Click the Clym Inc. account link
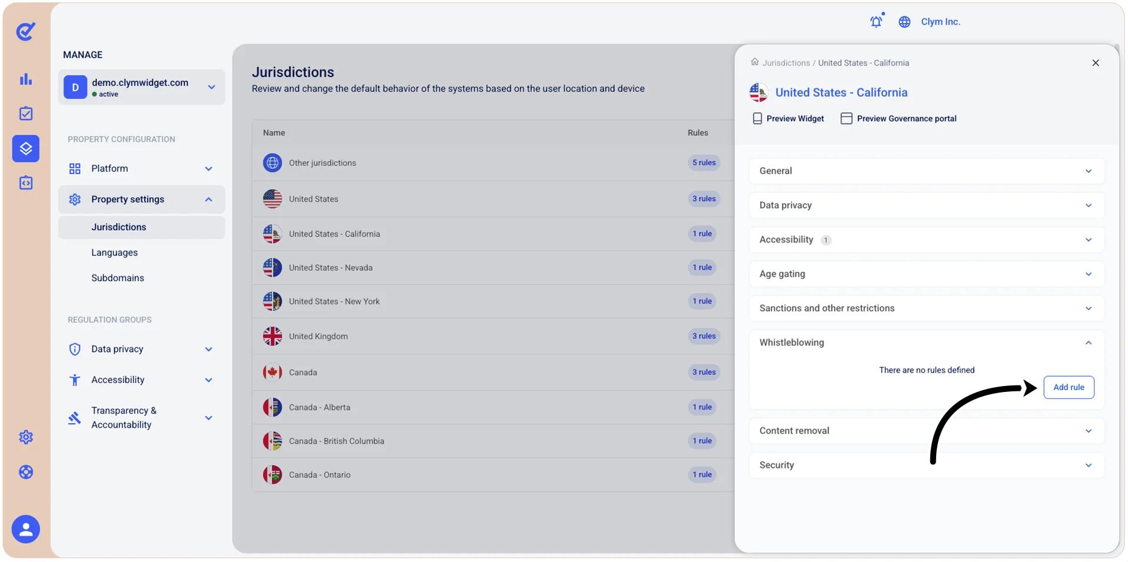1128x562 pixels. click(x=940, y=22)
